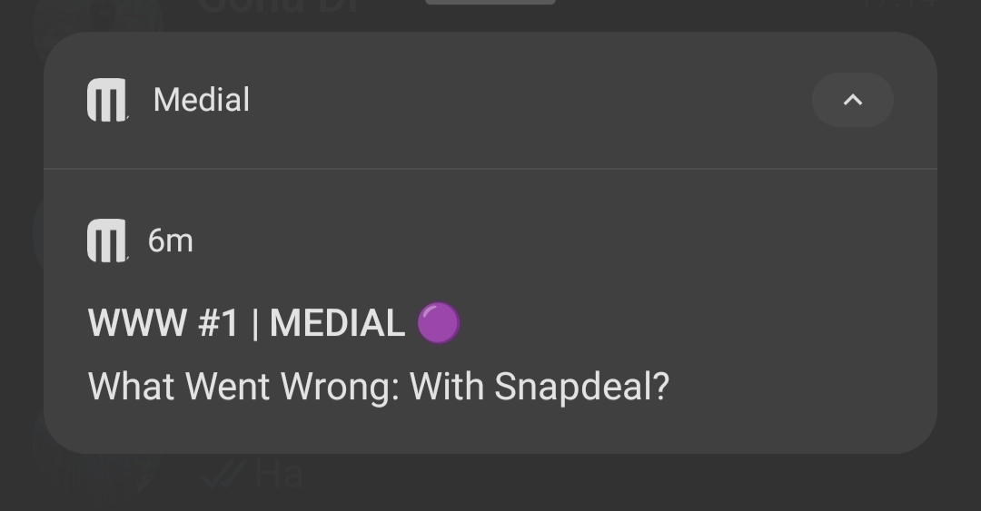Tap the 6m timestamp
Image resolution: width=981 pixels, height=511 pixels.
(171, 241)
